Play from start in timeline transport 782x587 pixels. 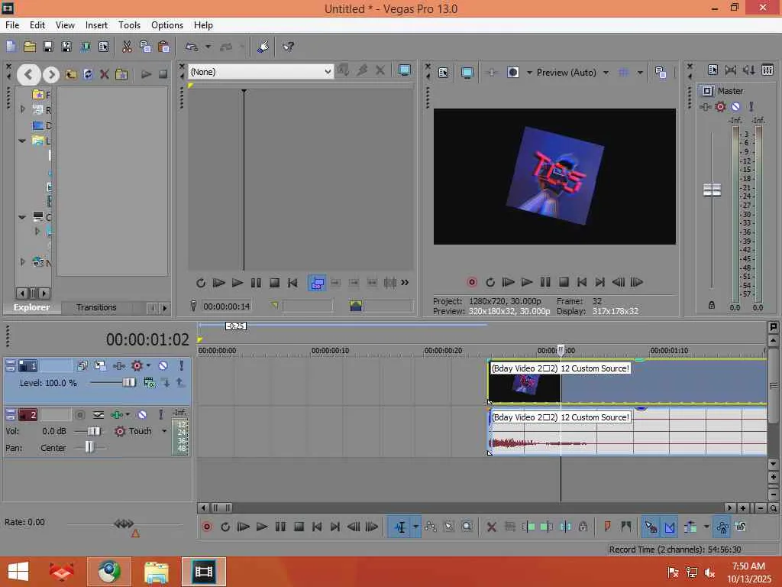pyautogui.click(x=244, y=527)
